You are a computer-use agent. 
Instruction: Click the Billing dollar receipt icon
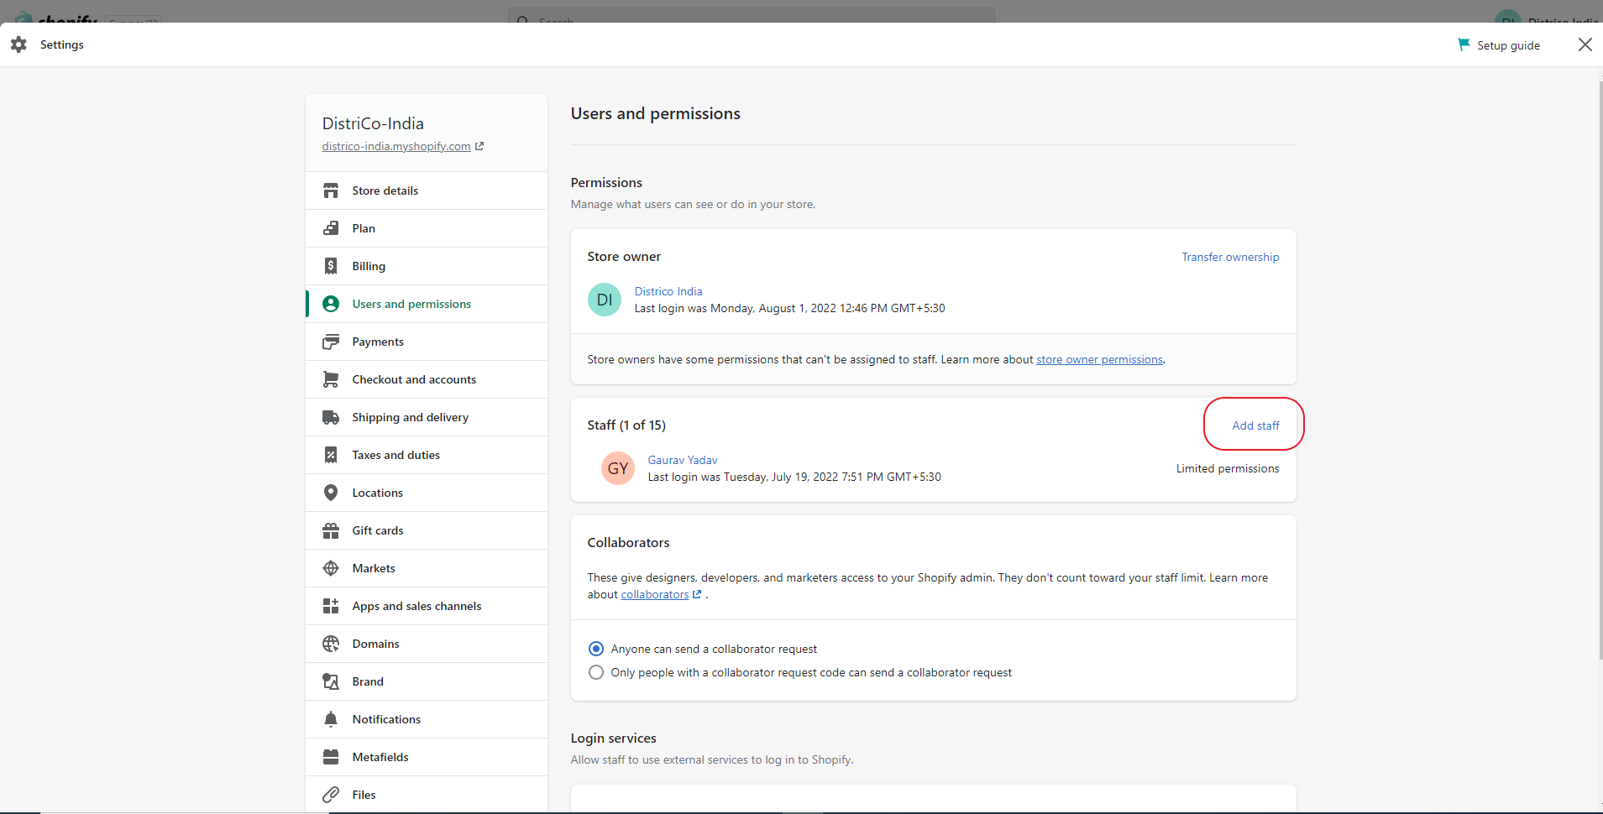[331, 266]
